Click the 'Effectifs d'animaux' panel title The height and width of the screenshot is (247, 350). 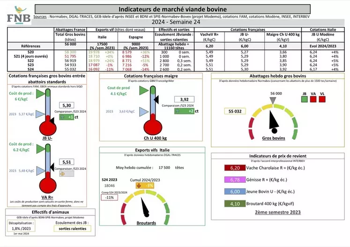coord(50,212)
